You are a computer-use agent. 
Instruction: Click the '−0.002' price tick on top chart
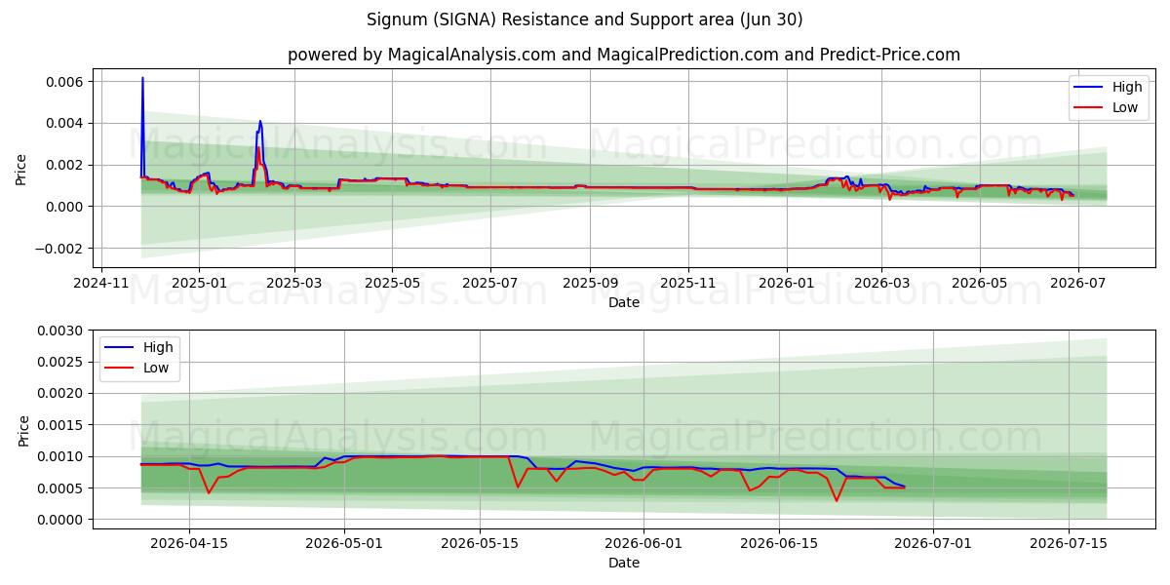point(61,249)
